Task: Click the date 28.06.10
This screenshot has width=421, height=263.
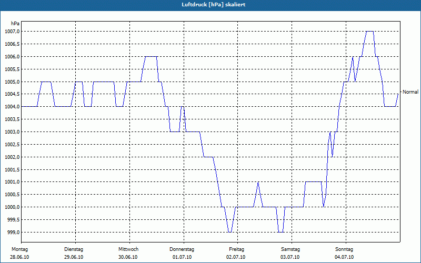Action: 19,257
